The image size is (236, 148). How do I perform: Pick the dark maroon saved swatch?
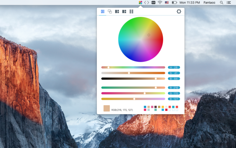(x=156, y=107)
